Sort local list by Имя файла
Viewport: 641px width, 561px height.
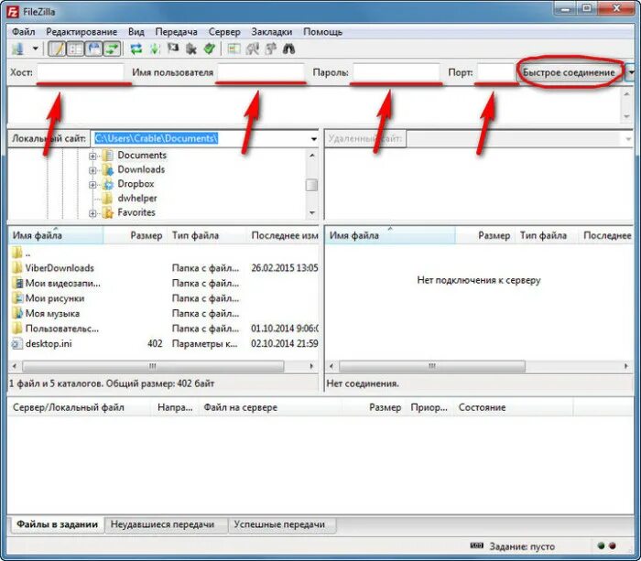[x=56, y=235]
